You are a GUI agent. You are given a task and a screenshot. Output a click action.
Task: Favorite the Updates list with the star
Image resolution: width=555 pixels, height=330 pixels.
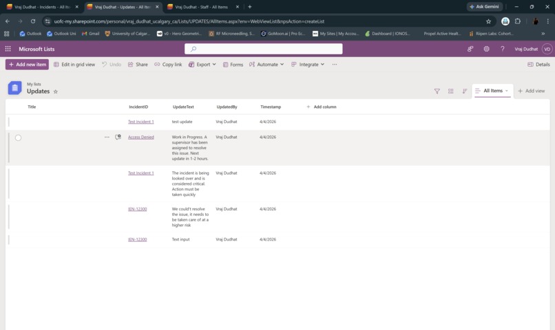56,91
